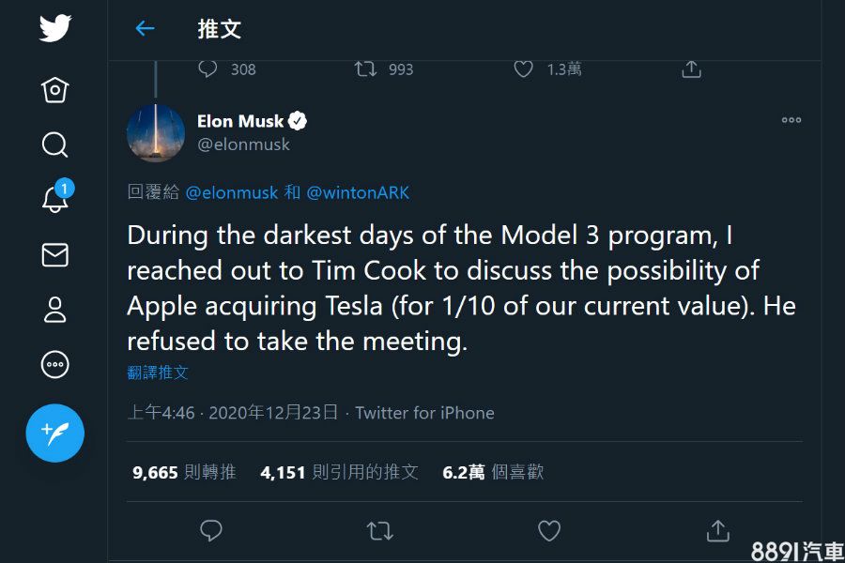Click the Twitter bird logo
This screenshot has width=845, height=563.
pos(55,28)
